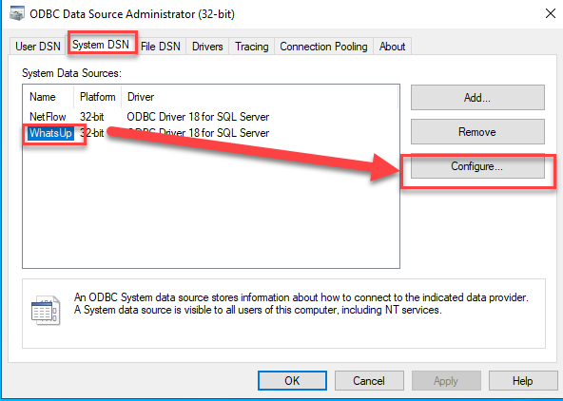Open the Tracing tab

tap(251, 47)
